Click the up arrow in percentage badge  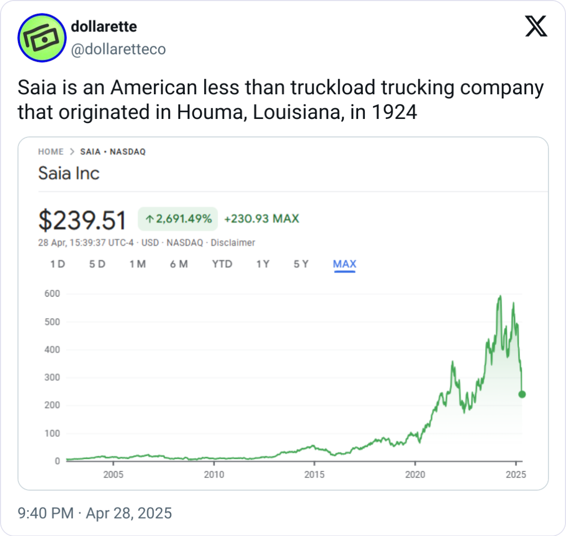[149, 219]
